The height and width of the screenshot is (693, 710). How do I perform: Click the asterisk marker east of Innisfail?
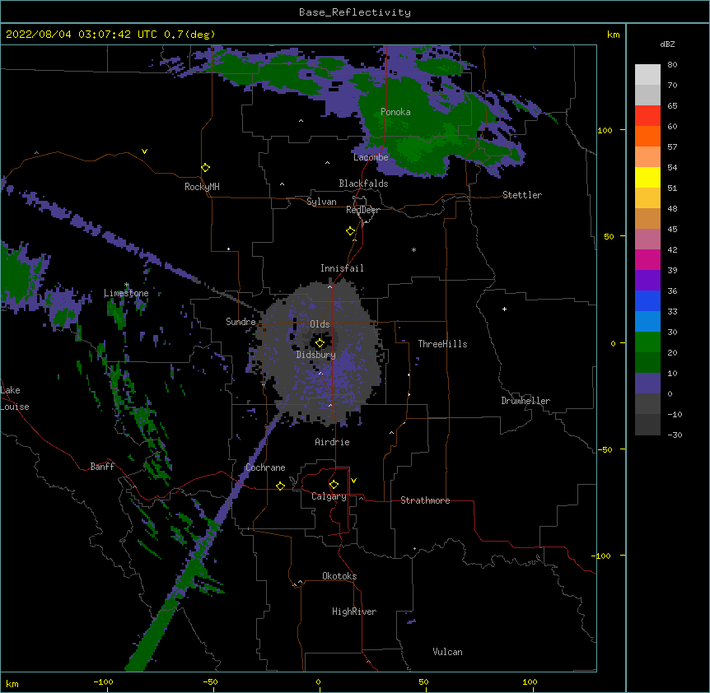413,249
